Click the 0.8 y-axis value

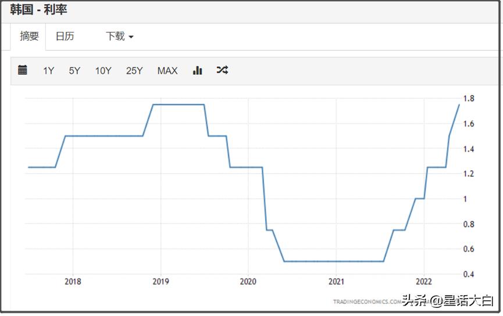coord(469,224)
